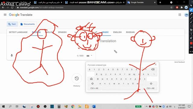Select the arrow tool in drawing toolbar
This screenshot has height=109, width=193.
tap(191, 22)
